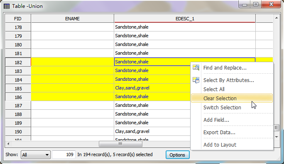Click the FID column header
The width and height of the screenshot is (284, 164).
[x=18, y=19]
